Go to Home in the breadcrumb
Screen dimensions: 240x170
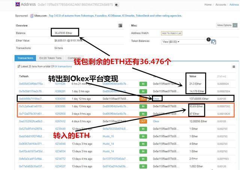point(208,5)
